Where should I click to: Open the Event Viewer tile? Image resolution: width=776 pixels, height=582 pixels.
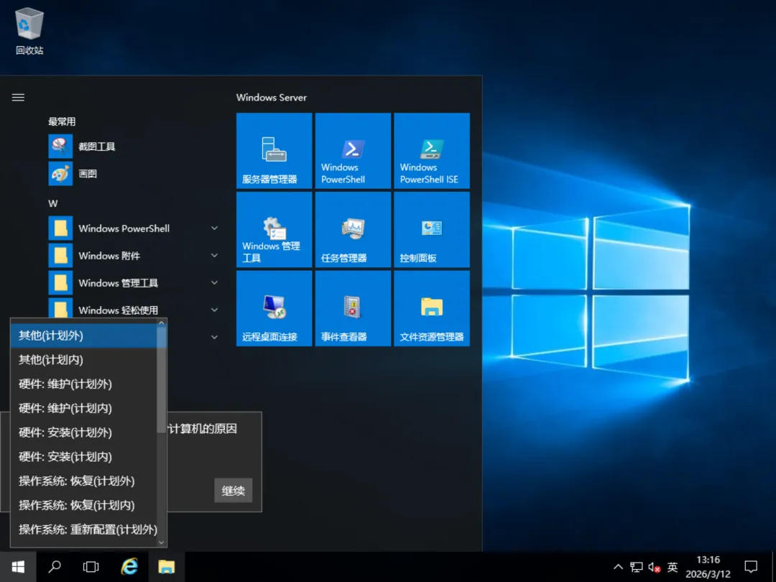tap(353, 308)
